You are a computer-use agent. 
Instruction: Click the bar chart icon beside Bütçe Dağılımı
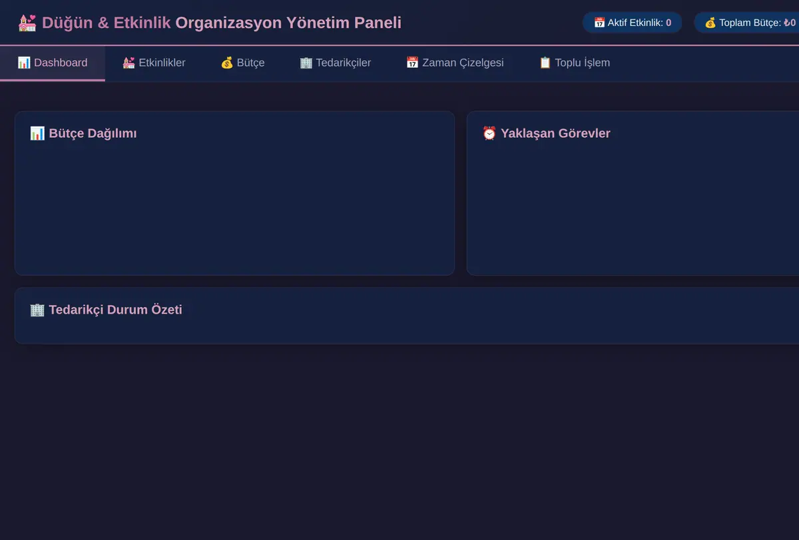point(37,133)
